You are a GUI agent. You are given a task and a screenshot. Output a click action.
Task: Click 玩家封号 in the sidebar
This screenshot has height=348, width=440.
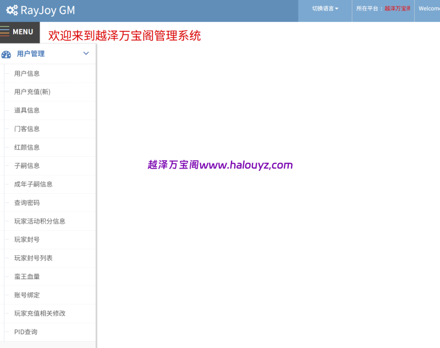point(27,240)
